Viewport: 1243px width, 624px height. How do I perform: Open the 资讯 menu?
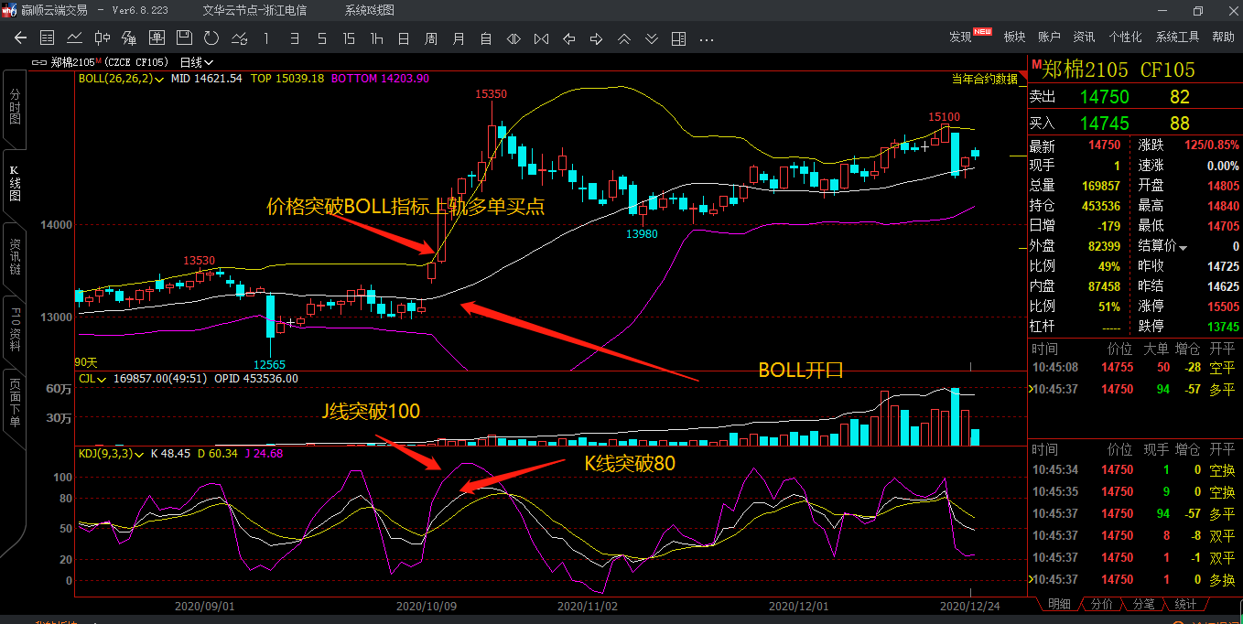tap(1084, 37)
